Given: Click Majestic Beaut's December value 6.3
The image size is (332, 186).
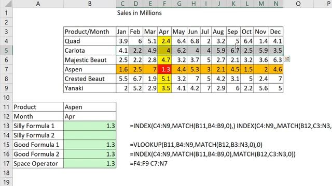Looking at the screenshot, I should tap(276, 60).
